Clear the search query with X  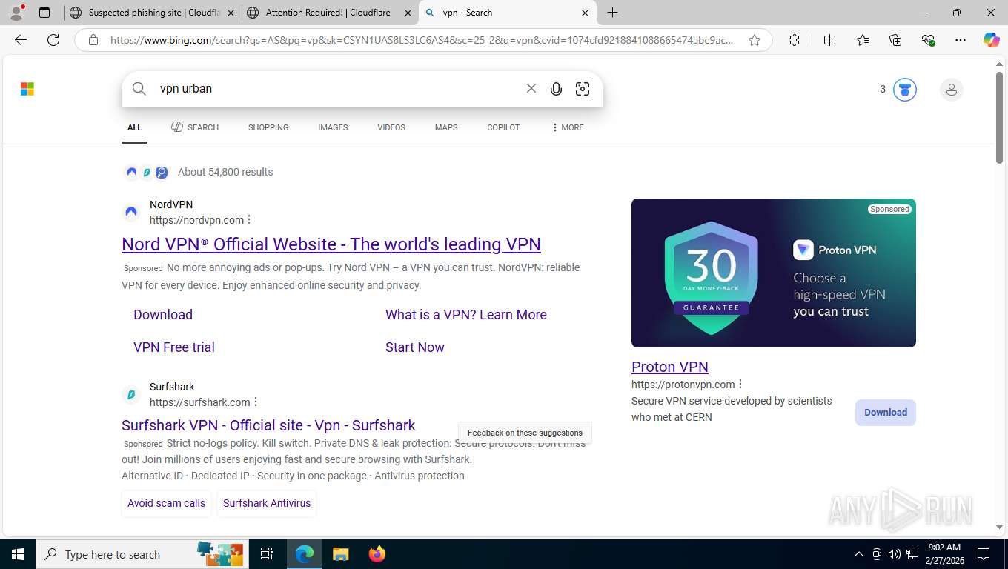[x=531, y=89]
